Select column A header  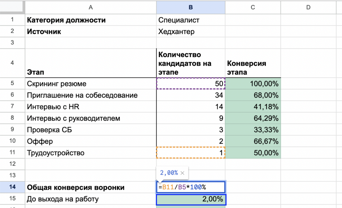[91, 7]
